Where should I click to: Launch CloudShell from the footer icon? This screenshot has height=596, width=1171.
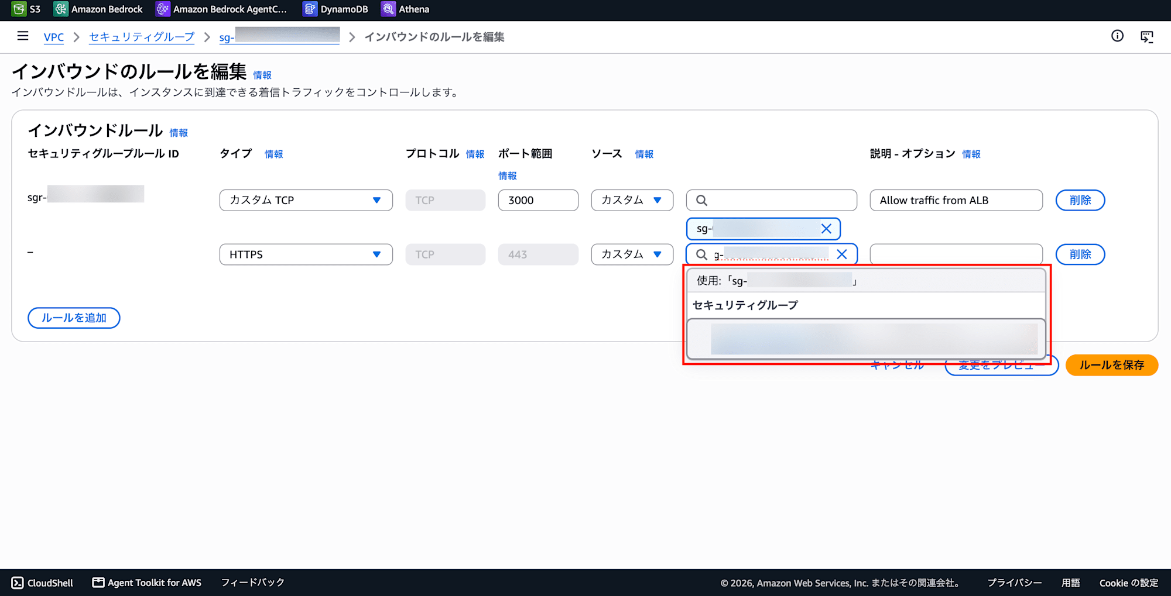tap(18, 583)
